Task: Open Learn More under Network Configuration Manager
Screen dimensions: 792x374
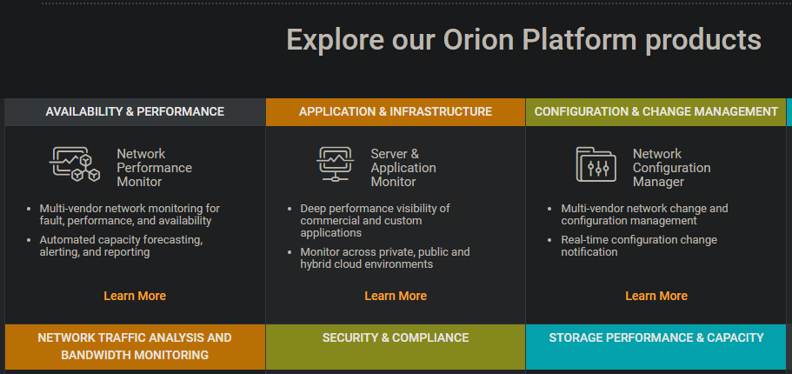Action: pos(656,296)
